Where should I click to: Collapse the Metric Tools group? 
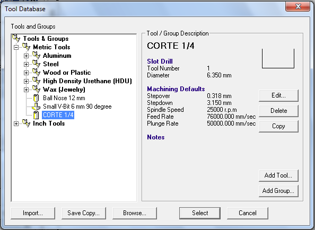[x=16, y=47]
